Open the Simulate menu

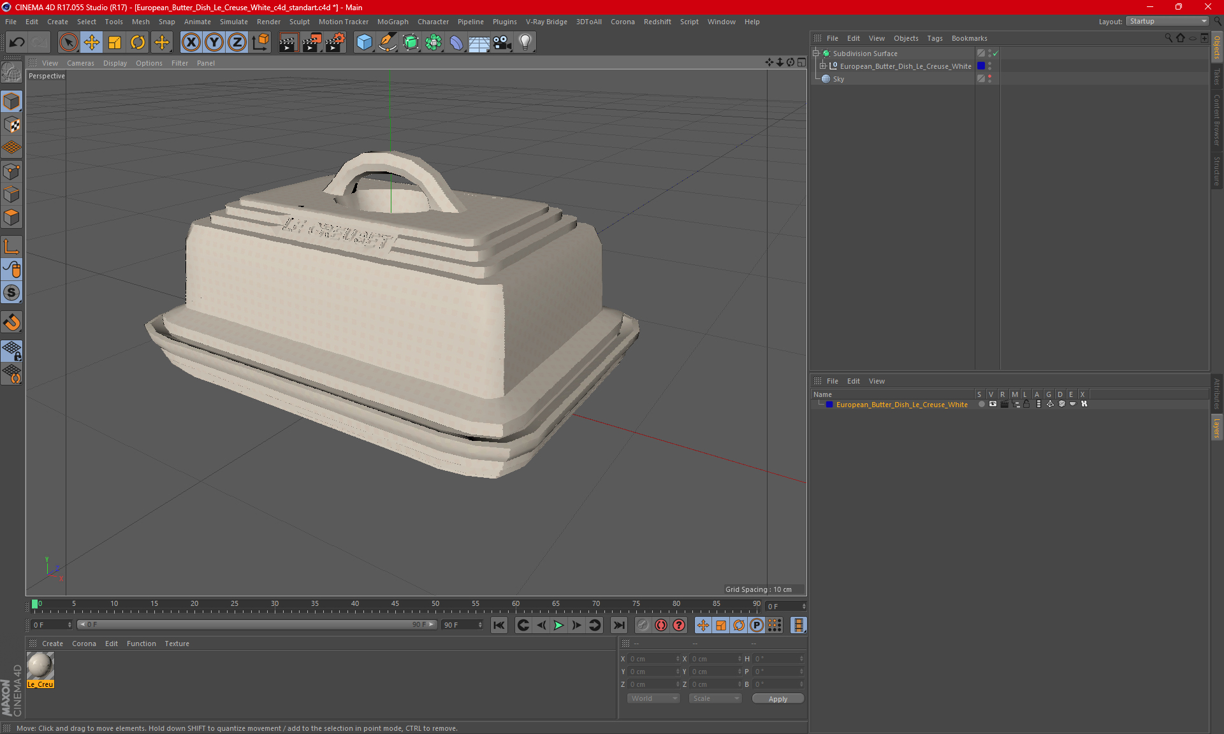(x=233, y=22)
